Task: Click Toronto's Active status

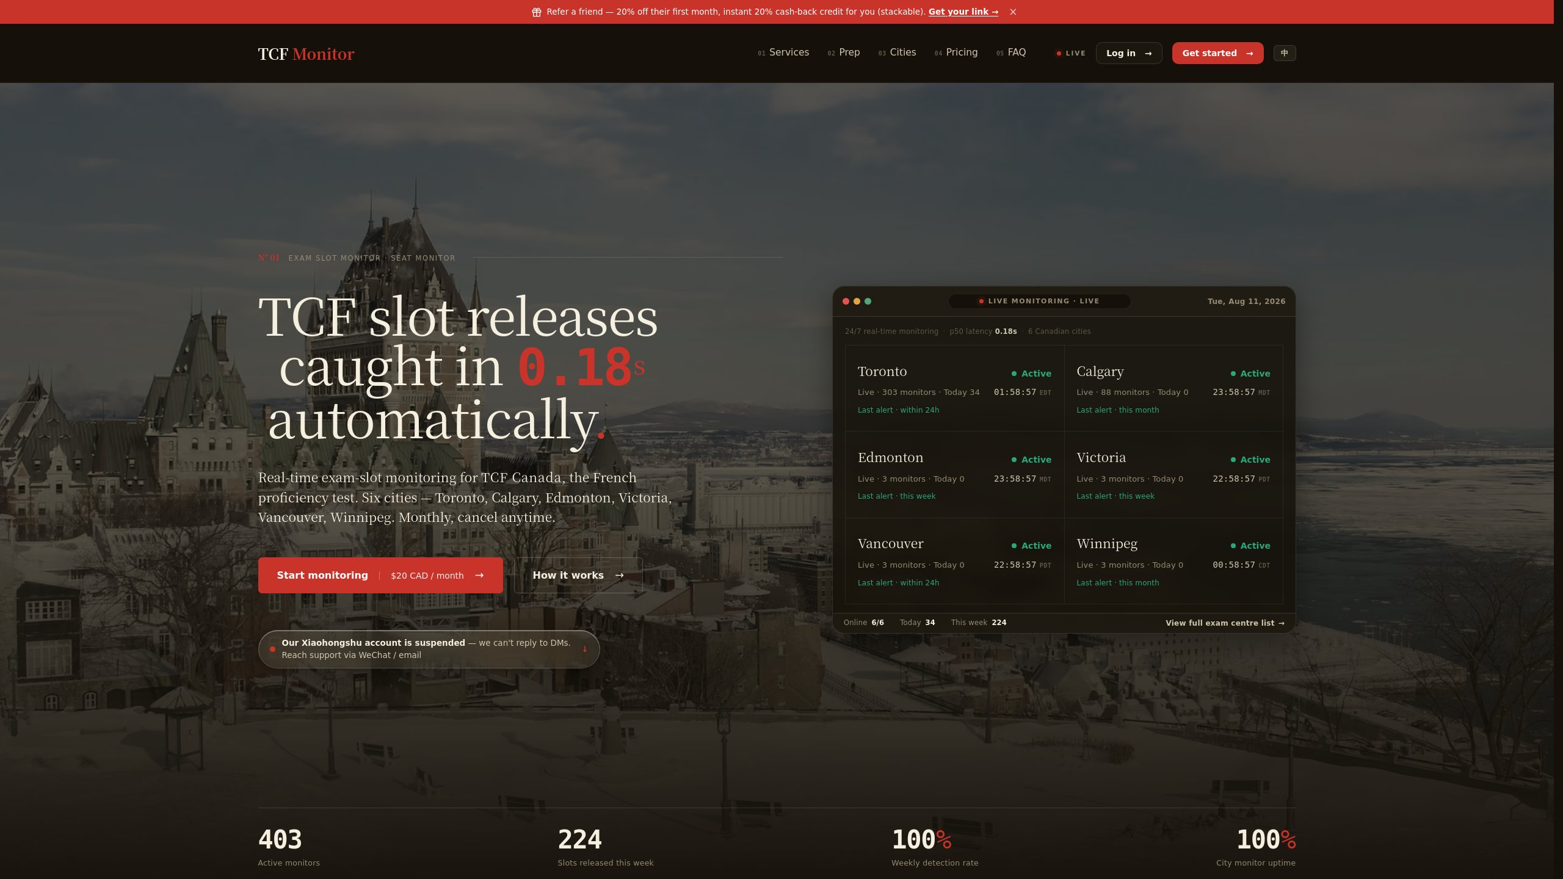Action: coord(1031,374)
